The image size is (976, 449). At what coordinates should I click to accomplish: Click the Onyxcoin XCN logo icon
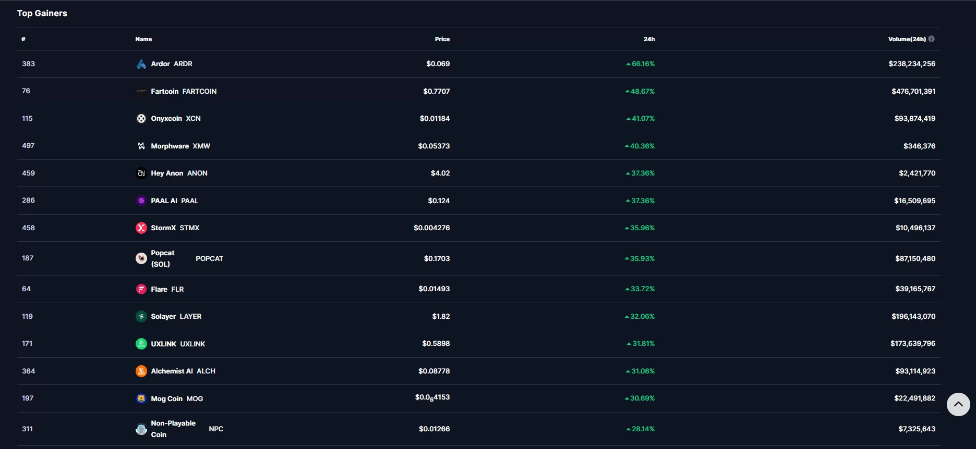pos(141,119)
